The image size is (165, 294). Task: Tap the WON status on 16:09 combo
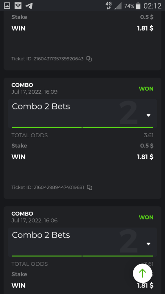tap(146, 89)
